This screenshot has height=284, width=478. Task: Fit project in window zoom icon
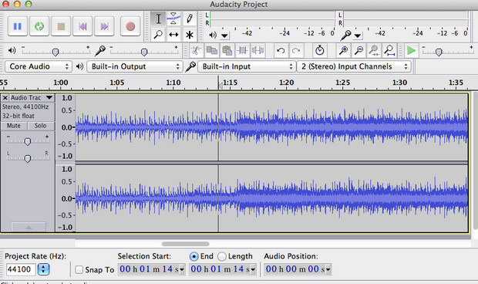pyautogui.click(x=389, y=50)
